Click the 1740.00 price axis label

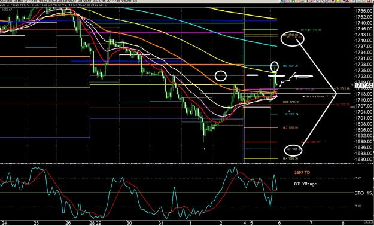coord(364,41)
